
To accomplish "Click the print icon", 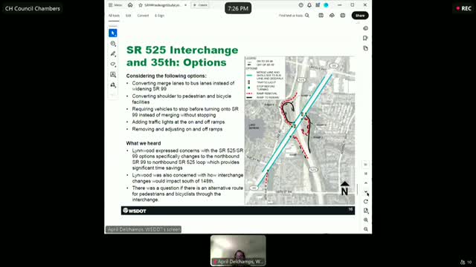I will [343, 16].
